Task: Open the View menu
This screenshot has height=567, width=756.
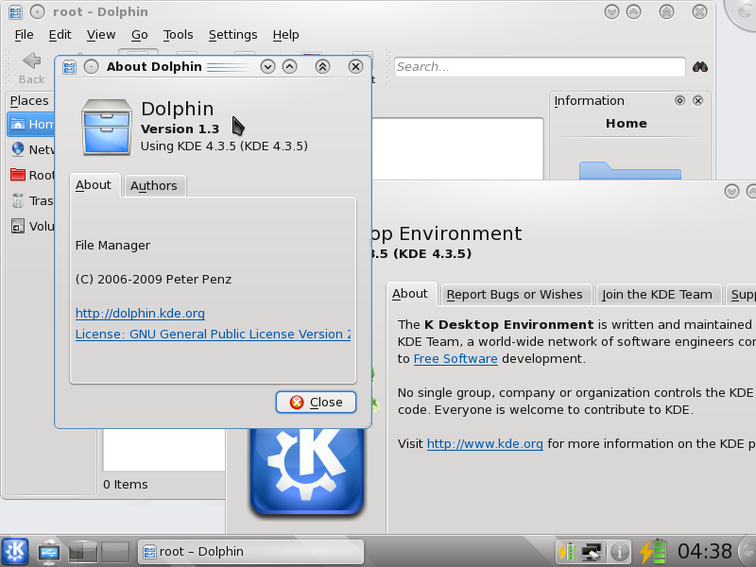Action: pos(101,35)
